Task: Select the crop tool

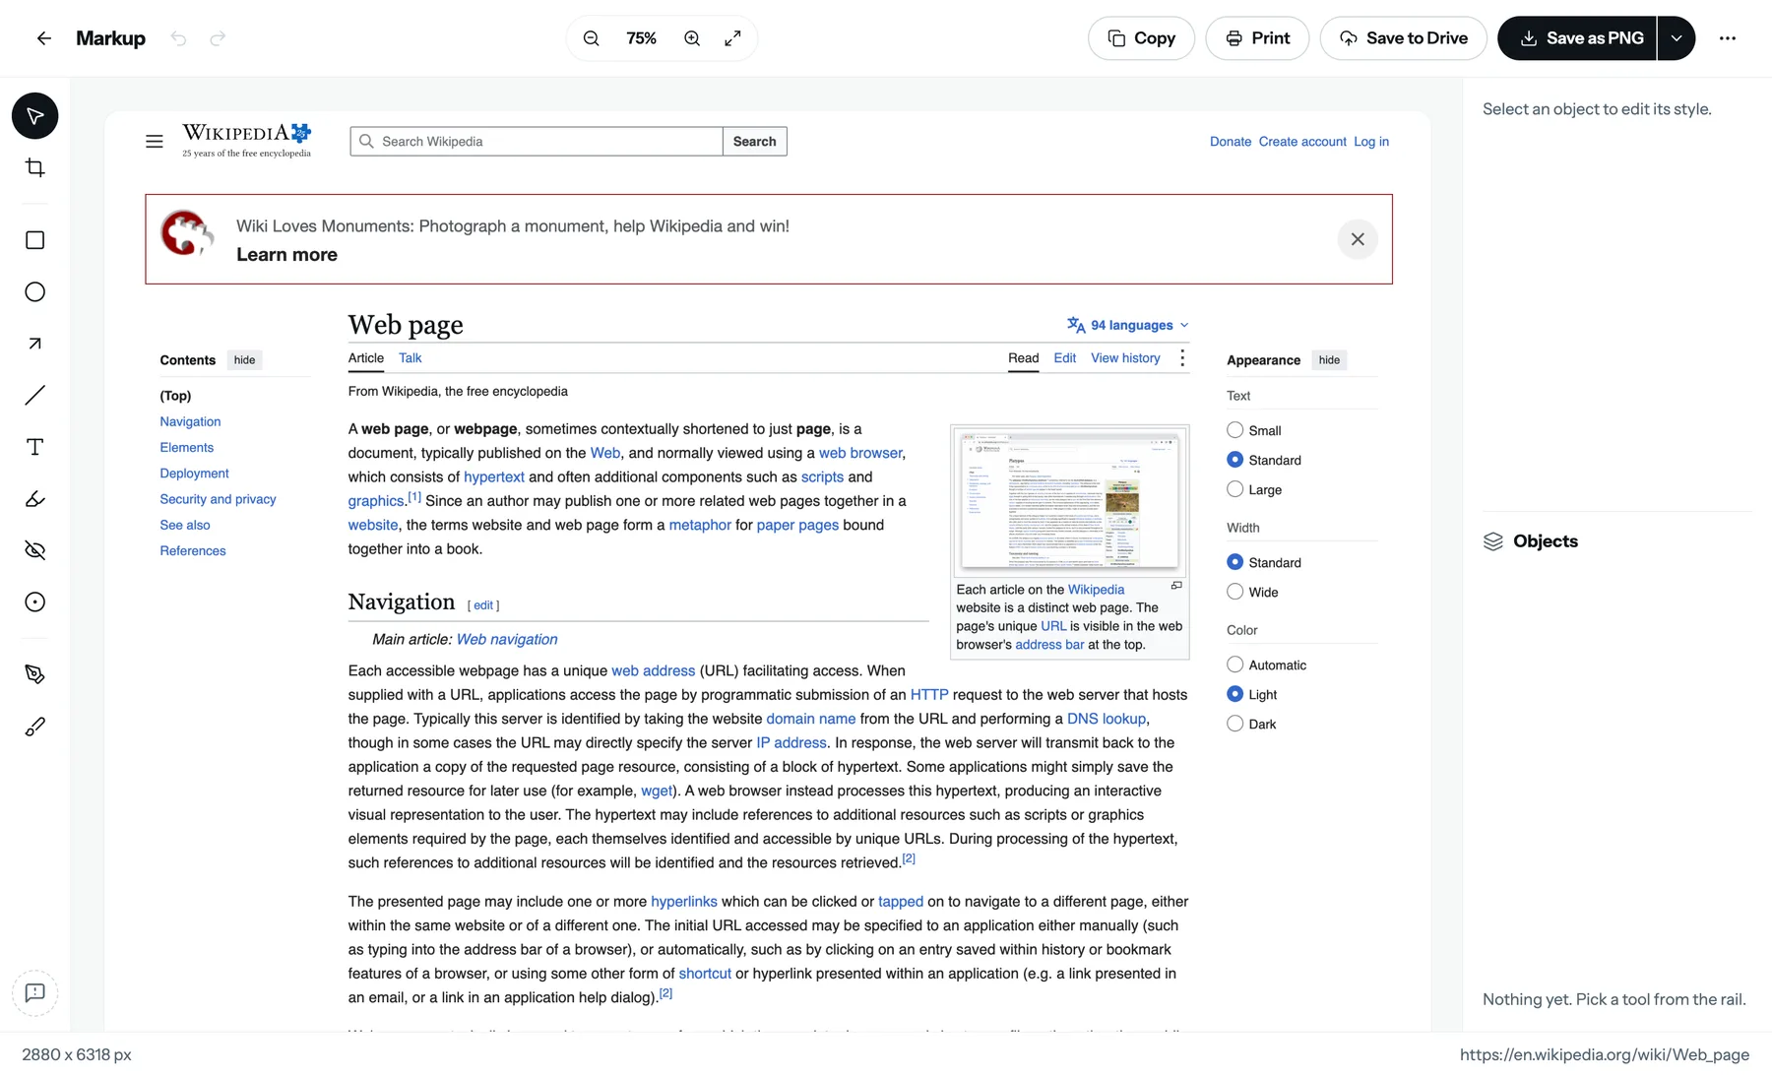Action: (x=35, y=168)
